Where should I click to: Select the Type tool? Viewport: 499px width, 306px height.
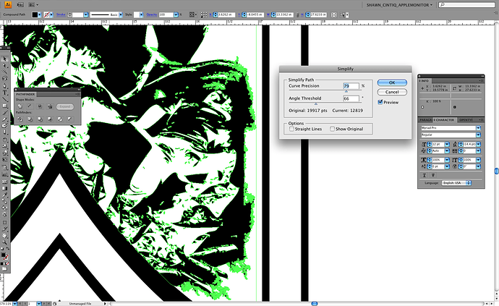(x=4, y=93)
